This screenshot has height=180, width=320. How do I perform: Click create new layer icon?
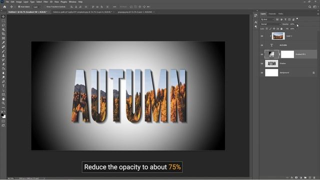pos(310,178)
